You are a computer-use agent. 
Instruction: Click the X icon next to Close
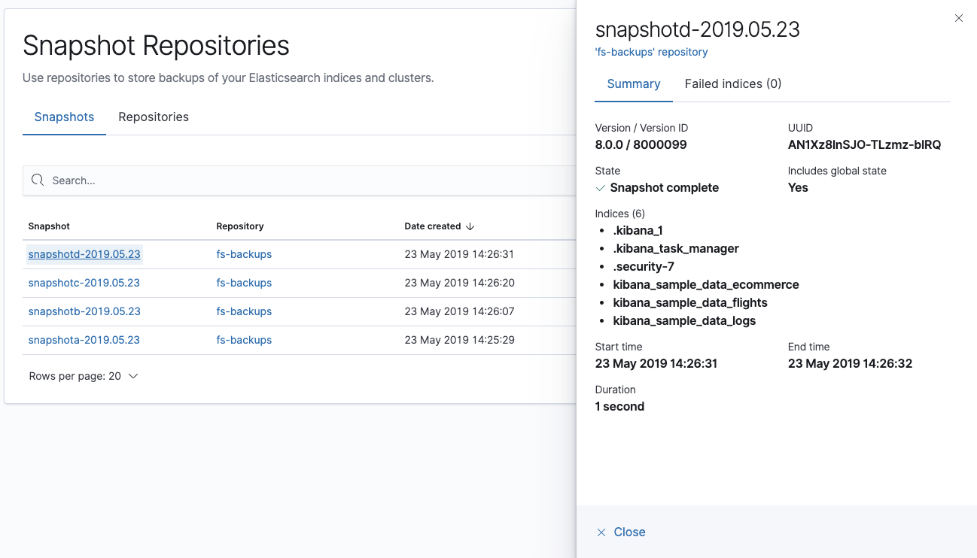601,532
